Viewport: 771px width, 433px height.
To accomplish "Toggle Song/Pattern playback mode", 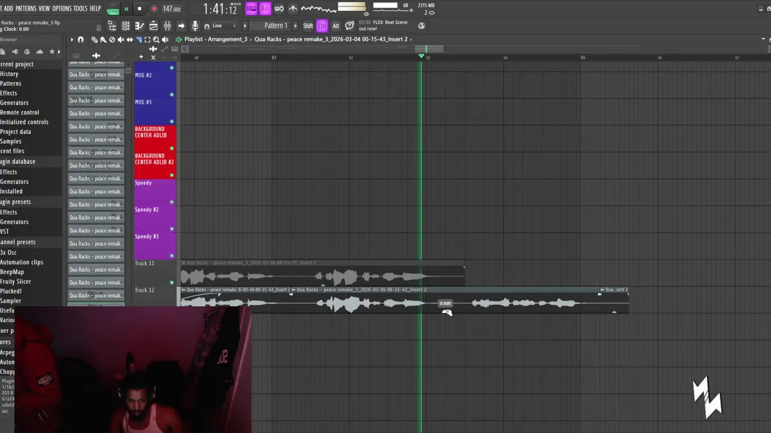I will click(113, 10).
